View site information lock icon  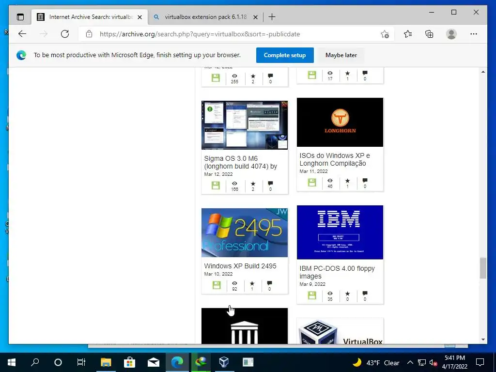[x=89, y=34]
